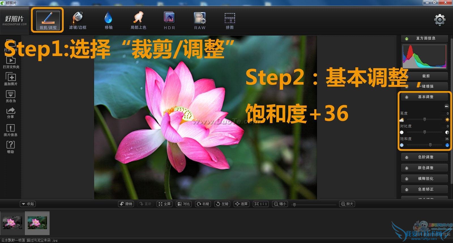Open the RAW processing tool
This screenshot has width=453, height=243.
200,21
